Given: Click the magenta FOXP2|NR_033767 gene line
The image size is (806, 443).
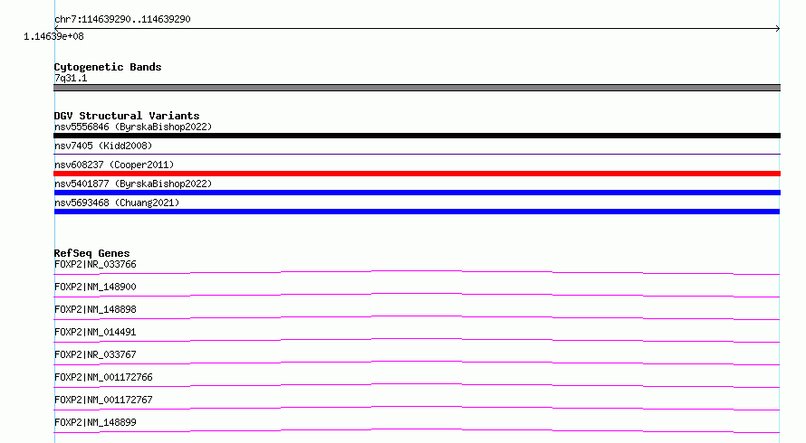Looking at the screenshot, I should (x=417, y=363).
